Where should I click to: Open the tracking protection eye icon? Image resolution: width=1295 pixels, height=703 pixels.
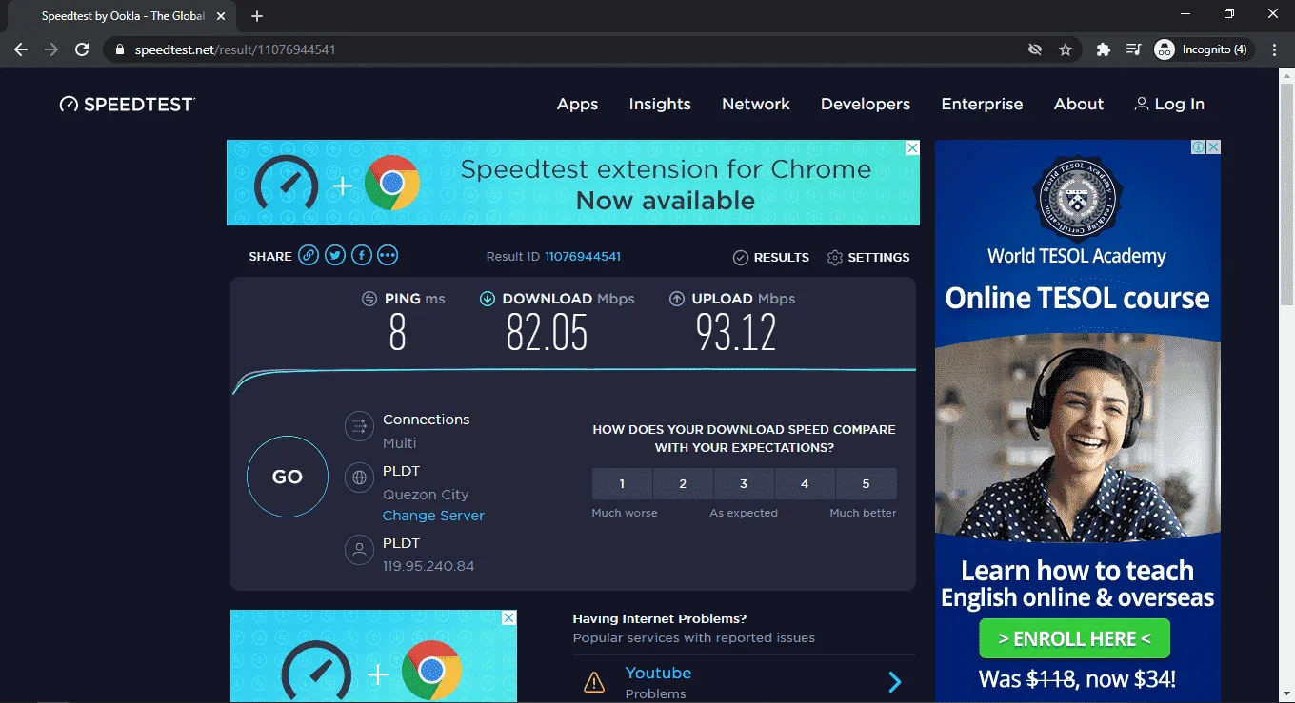[x=1035, y=49]
